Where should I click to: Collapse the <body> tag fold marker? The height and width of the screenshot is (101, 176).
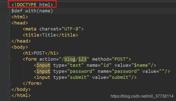[9, 47]
